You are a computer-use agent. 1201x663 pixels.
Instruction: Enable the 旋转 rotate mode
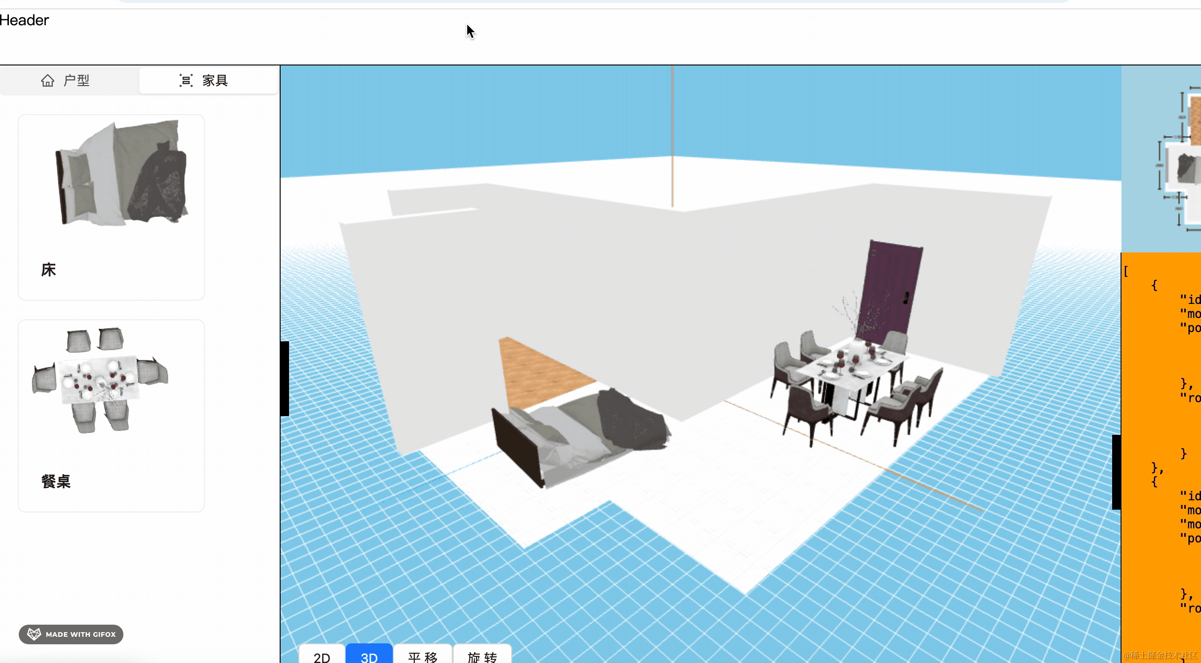tap(482, 655)
